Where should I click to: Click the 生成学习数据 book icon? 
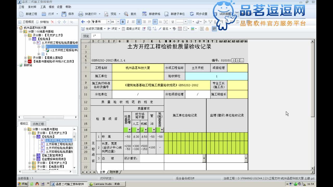click(x=83, y=29)
